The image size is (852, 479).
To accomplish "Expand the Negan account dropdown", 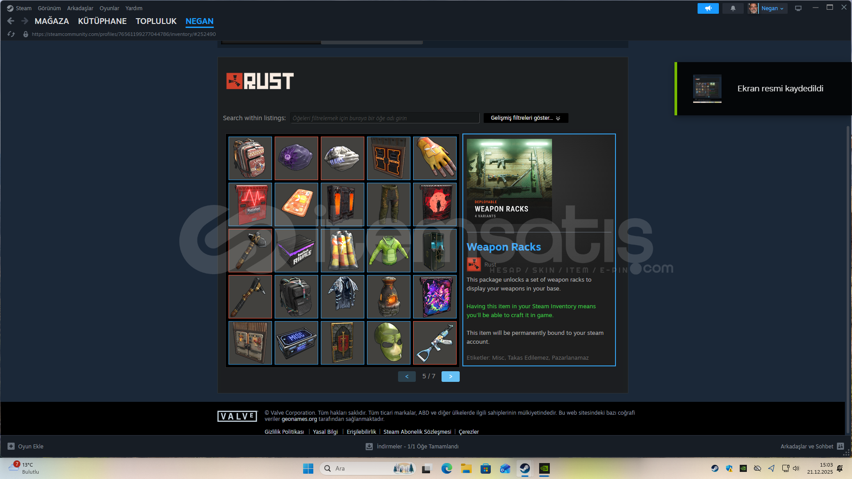I will pos(773,8).
